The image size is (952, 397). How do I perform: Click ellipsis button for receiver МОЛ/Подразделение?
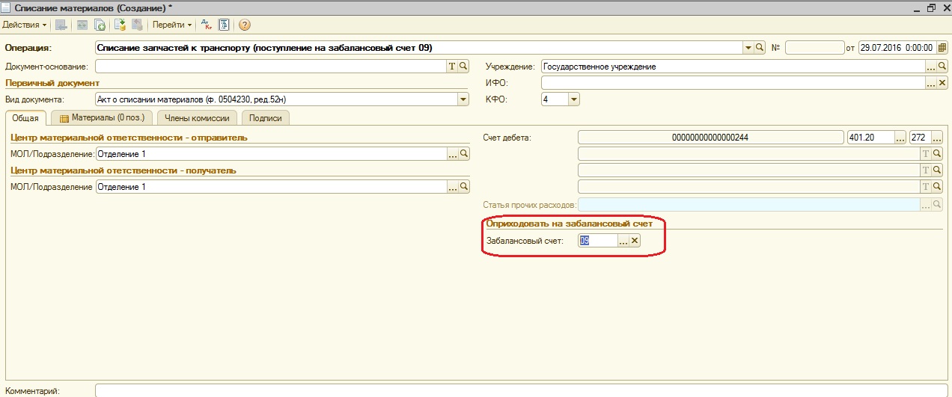452,187
